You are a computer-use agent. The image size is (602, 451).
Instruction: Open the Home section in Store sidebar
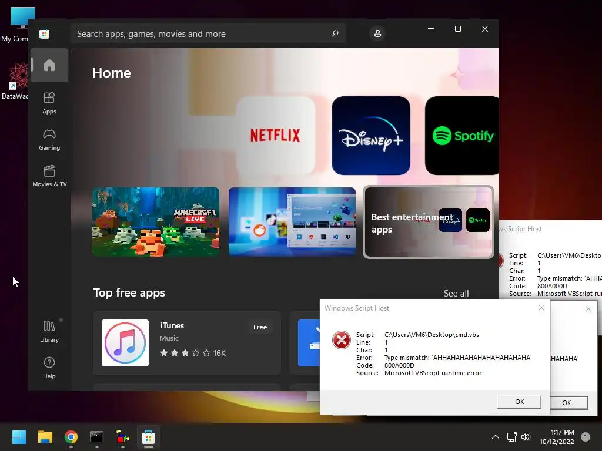coord(49,65)
